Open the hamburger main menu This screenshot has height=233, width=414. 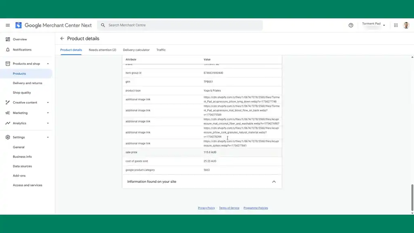[x=8, y=25]
